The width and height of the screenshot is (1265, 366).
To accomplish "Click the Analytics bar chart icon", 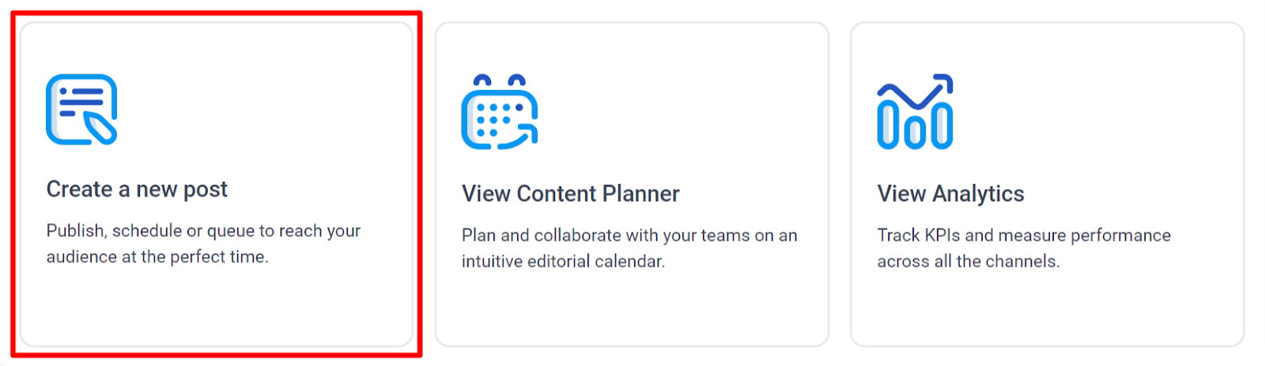I will [915, 112].
